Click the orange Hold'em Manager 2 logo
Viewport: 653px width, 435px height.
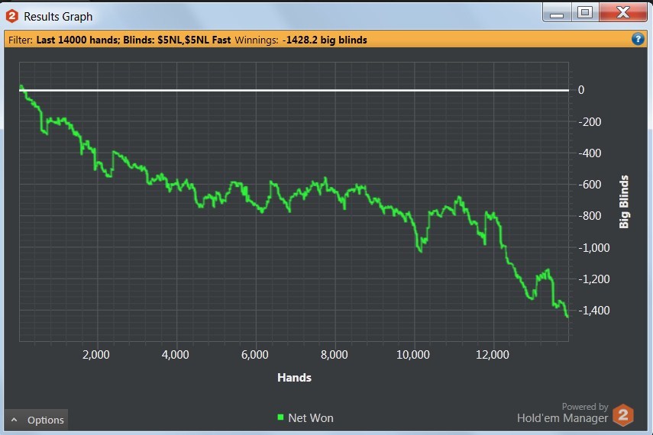coord(623,415)
